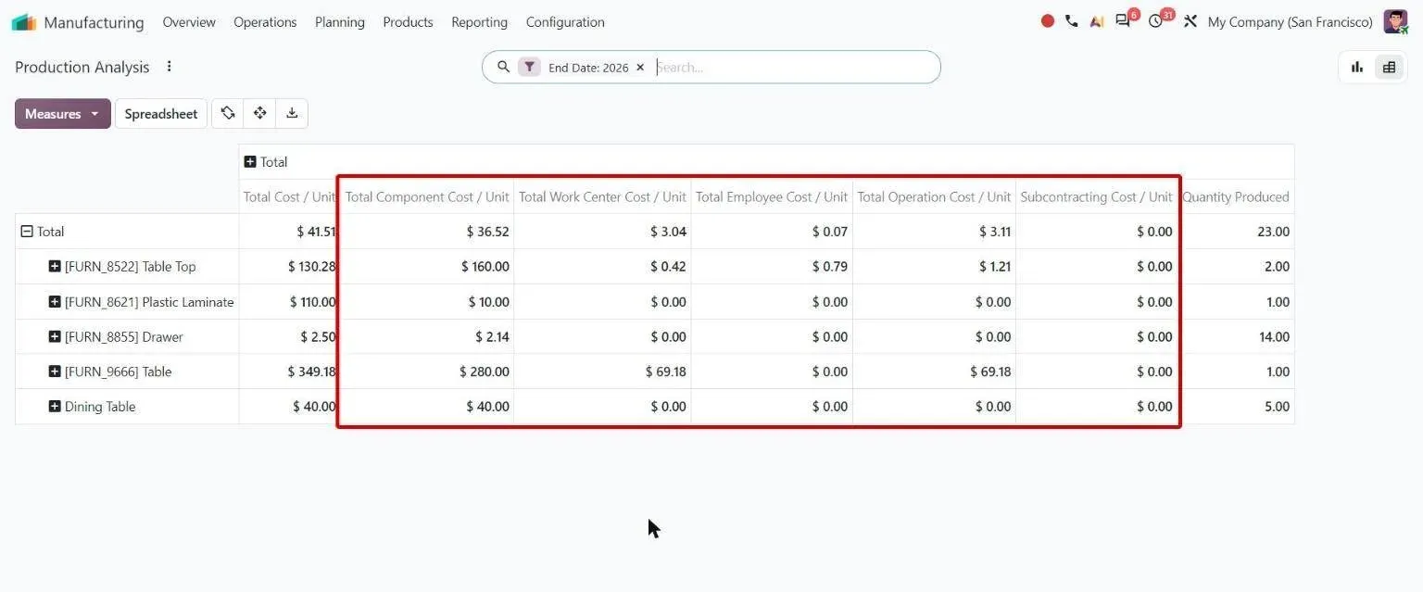The height and width of the screenshot is (592, 1423).
Task: Open the developer tools wrench icon
Action: tap(1191, 21)
